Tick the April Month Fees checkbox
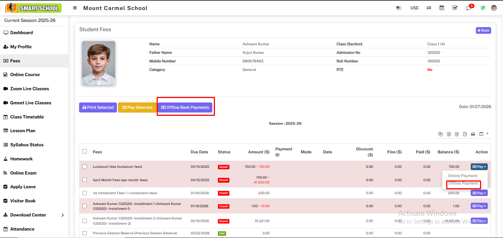Image resolution: width=503 pixels, height=238 pixels. 85,180
